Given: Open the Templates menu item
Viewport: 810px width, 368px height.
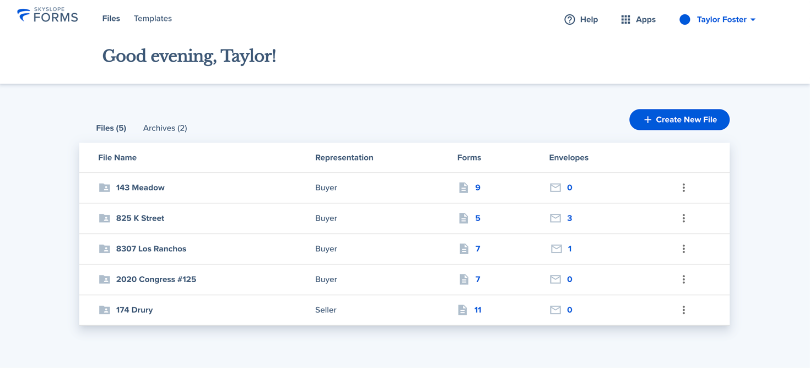Looking at the screenshot, I should point(153,19).
